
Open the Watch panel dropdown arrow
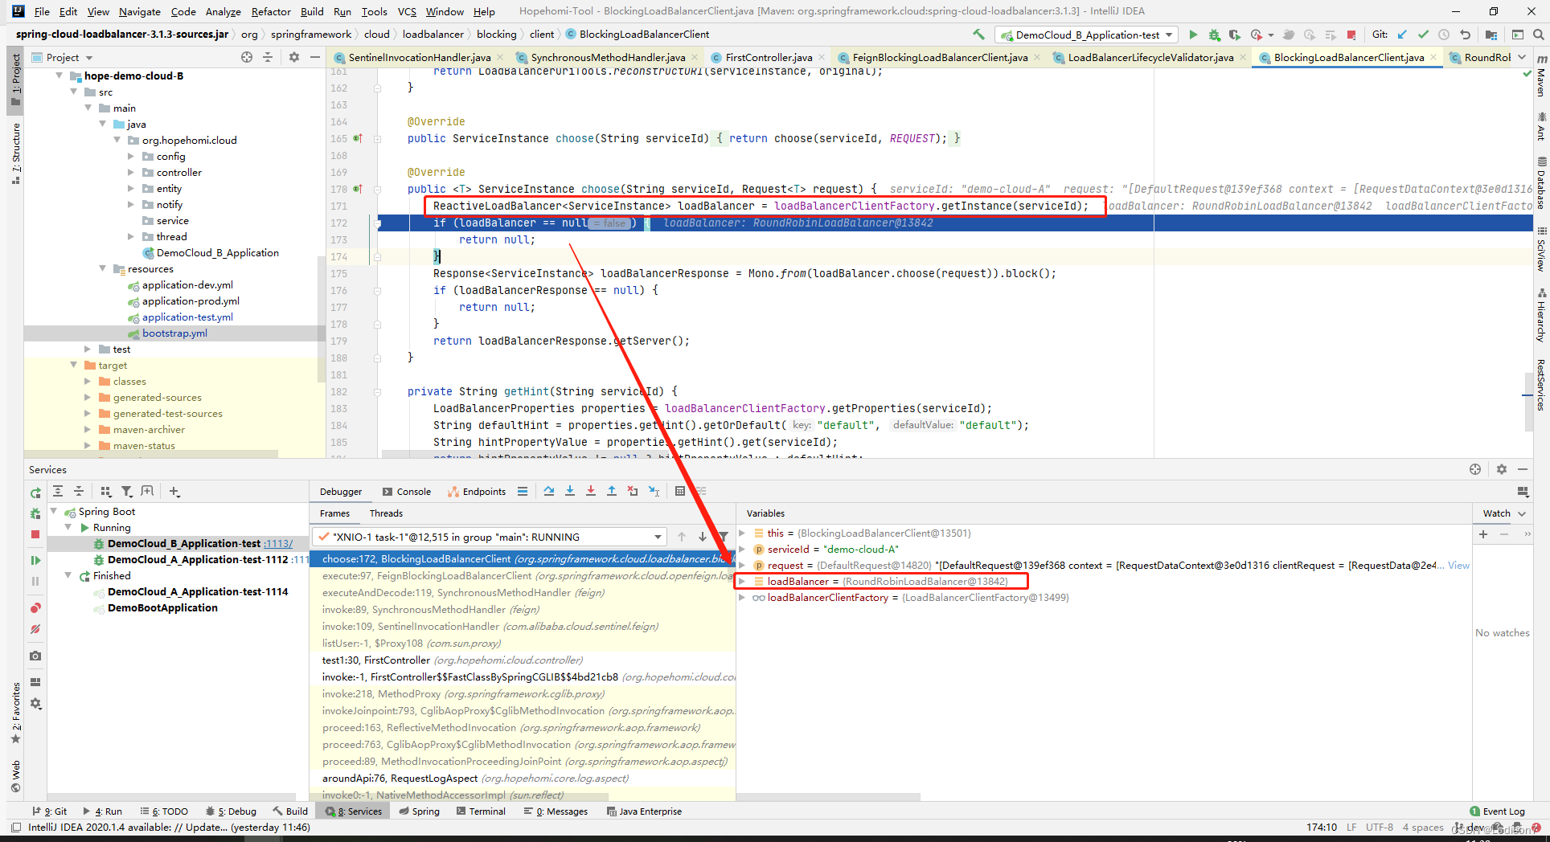coord(1522,513)
